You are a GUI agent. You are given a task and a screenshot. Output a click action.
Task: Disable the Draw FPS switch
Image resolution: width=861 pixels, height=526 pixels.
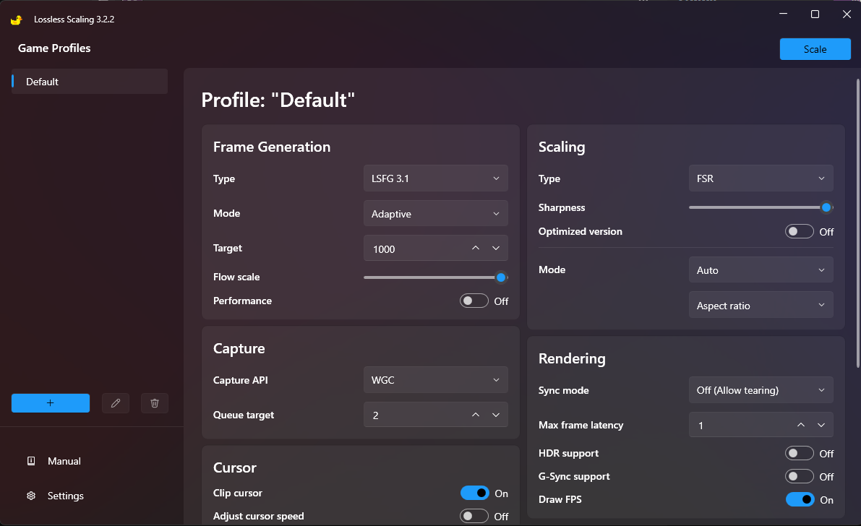tap(800, 500)
